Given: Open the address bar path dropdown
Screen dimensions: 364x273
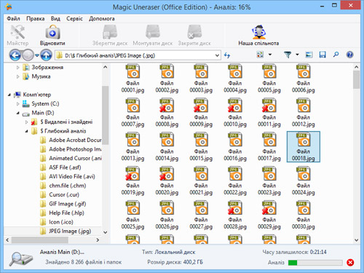Looking at the screenshot, I should [217, 55].
